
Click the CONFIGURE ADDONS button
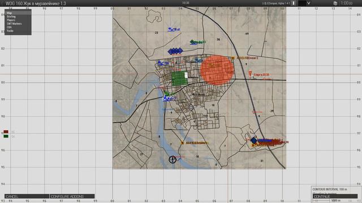72,196
